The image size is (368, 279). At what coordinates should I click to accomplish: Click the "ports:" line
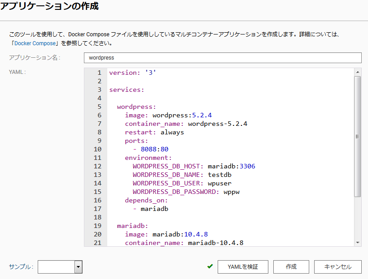(x=136, y=141)
